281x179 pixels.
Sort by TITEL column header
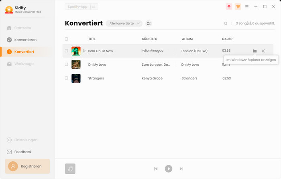92,39
